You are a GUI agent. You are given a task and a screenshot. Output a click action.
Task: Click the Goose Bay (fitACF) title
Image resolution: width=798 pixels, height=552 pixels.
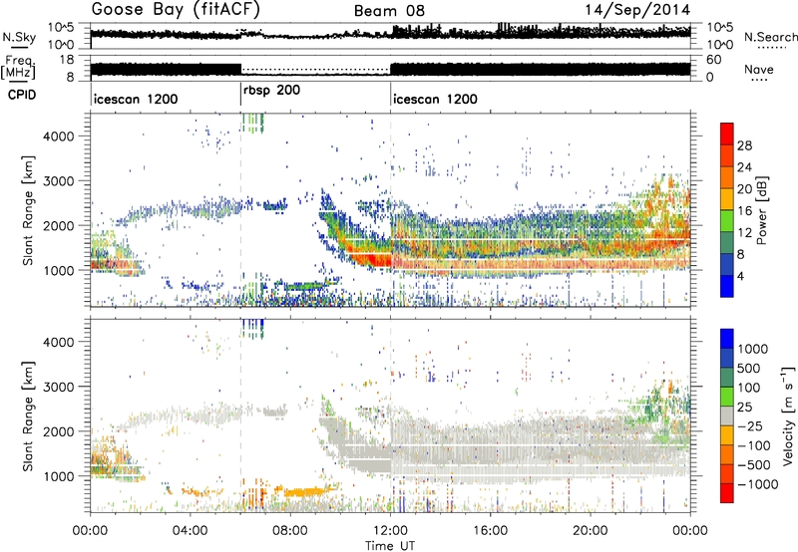click(176, 9)
